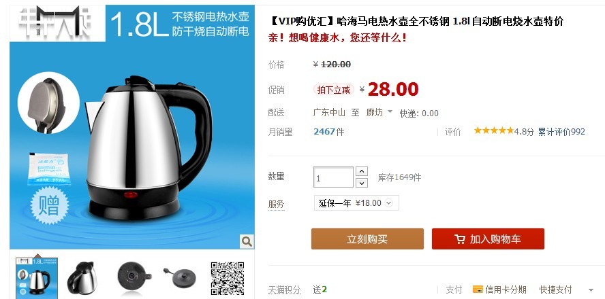Open the 延保一年 service dropdown
605x299 pixels.
(x=356, y=203)
